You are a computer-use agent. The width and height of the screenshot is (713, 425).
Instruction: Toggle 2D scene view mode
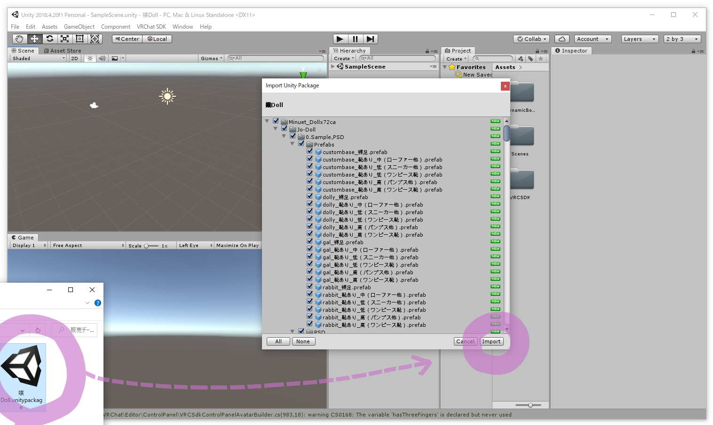74,58
